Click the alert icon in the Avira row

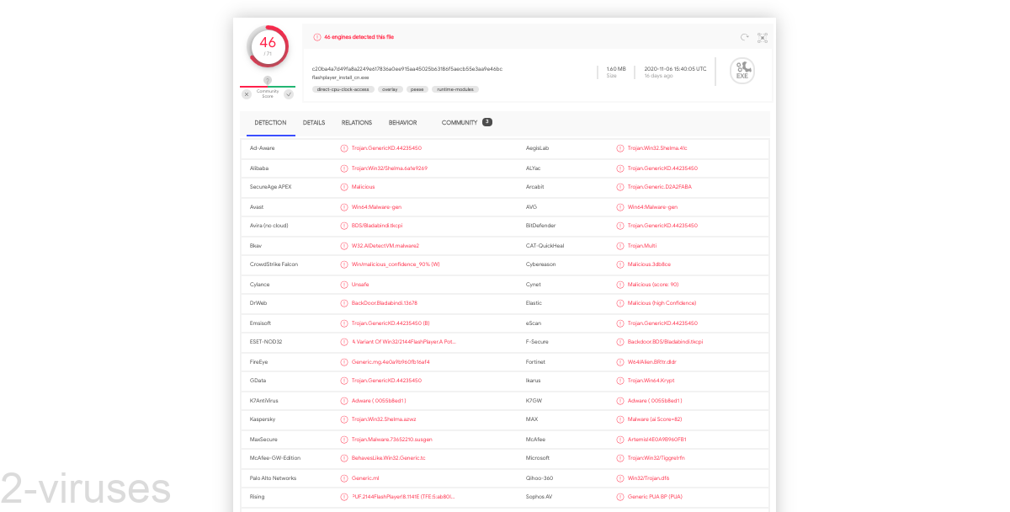tap(344, 226)
